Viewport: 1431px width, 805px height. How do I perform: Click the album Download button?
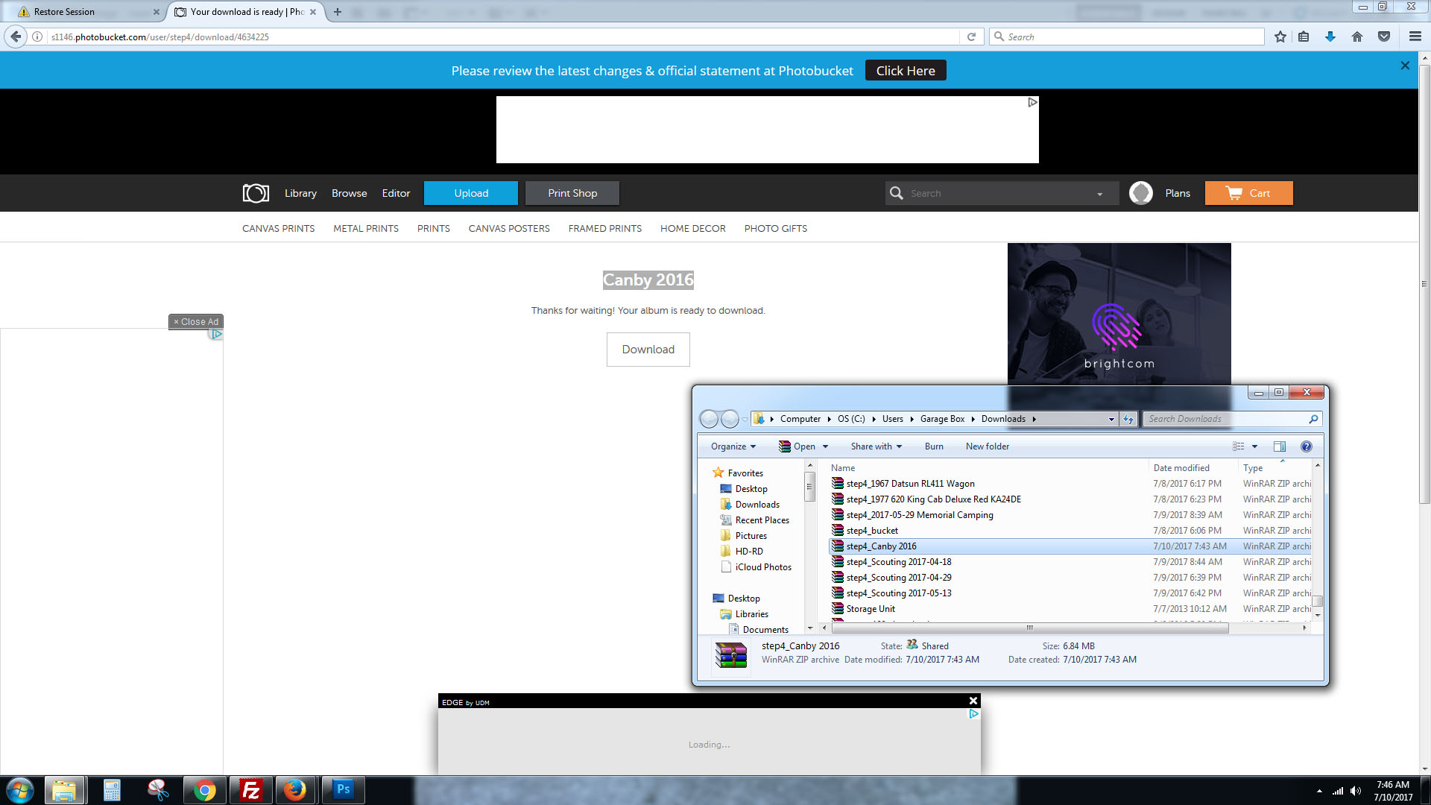click(x=648, y=350)
